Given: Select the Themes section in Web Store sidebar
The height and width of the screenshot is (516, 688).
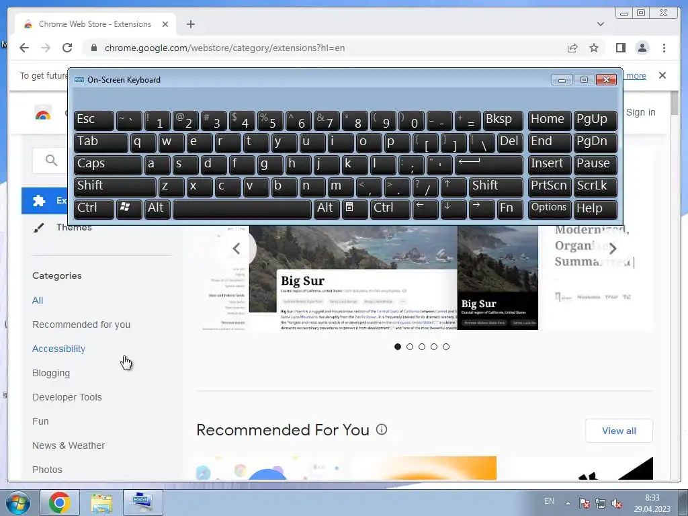Looking at the screenshot, I should pyautogui.click(x=74, y=227).
